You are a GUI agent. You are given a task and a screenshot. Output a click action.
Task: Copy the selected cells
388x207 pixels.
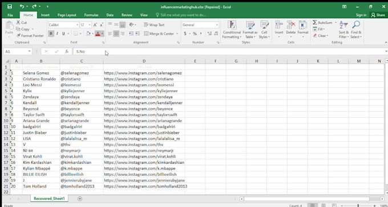pos(23,29)
